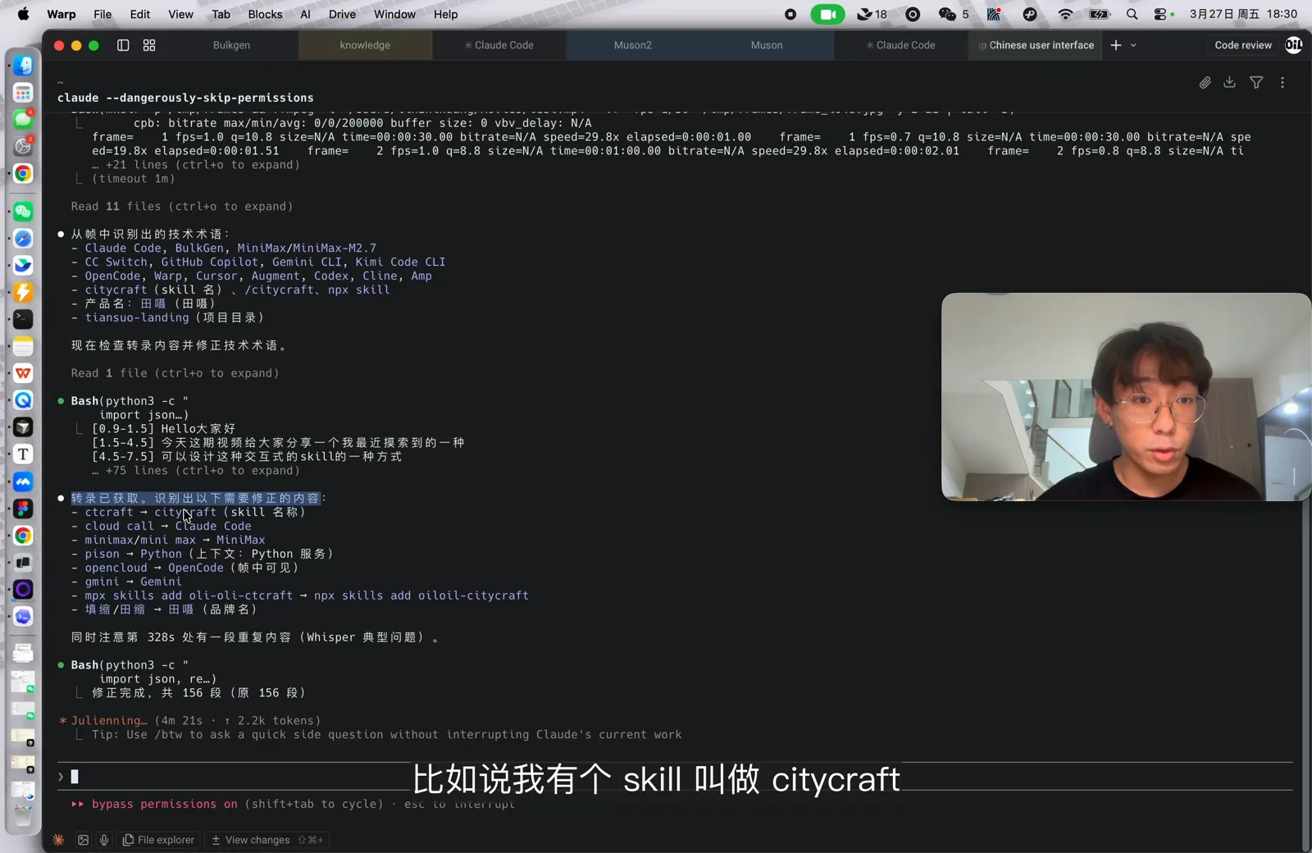Viewport: 1312px width, 853px height.
Task: Click the 'bypass permissions on' status text
Action: point(164,804)
